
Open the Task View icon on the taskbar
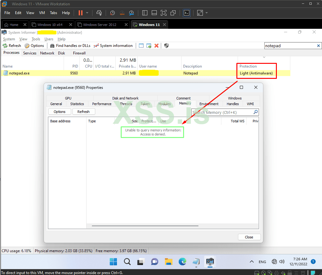click(141, 262)
